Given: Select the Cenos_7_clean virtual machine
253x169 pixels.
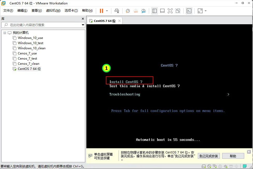Looking at the screenshot, I should tap(28, 64).
